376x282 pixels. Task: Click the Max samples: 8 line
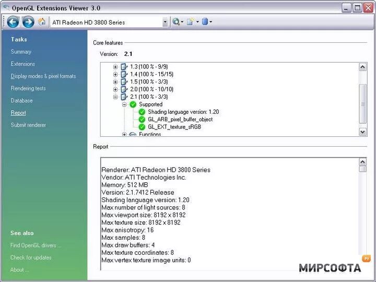tap(123, 238)
